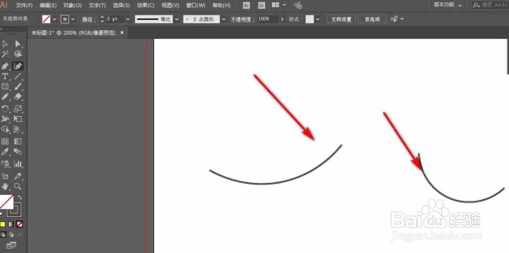The image size is (509, 253).
Task: Expand the stroke weight dropdown
Action: (x=128, y=19)
